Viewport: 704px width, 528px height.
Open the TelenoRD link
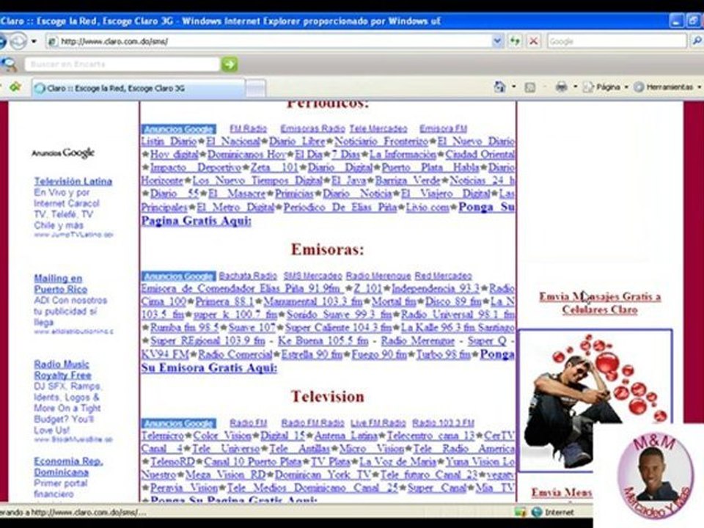point(172,461)
